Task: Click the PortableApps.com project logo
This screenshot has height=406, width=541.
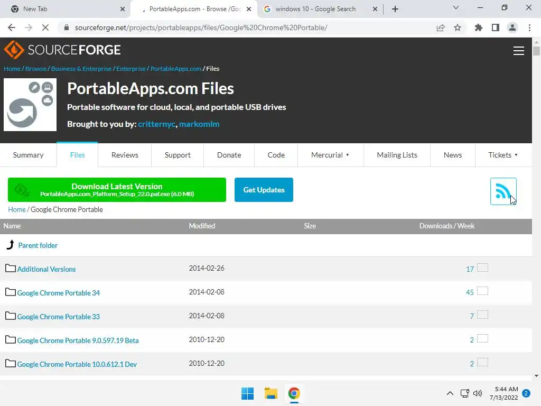Action: coord(30,105)
